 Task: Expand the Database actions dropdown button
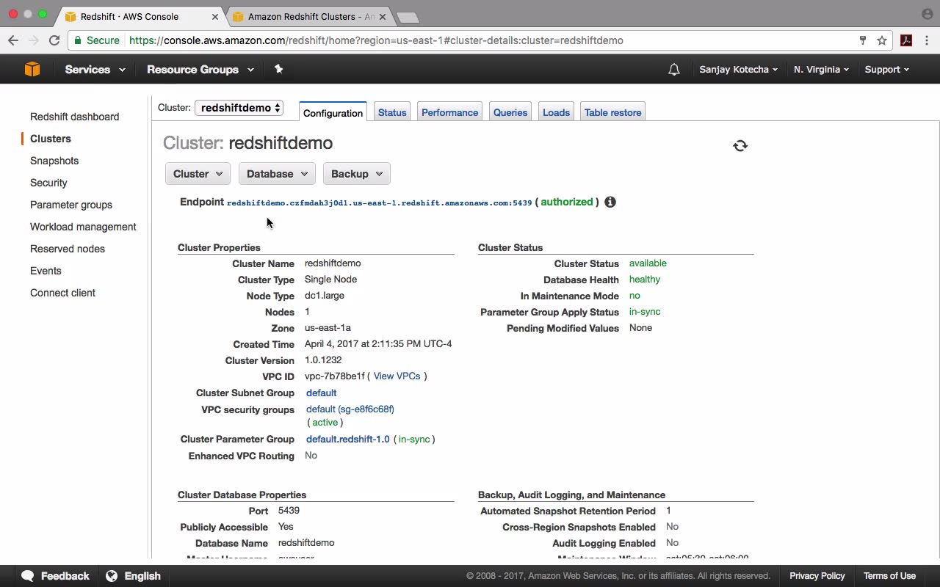[x=277, y=174]
